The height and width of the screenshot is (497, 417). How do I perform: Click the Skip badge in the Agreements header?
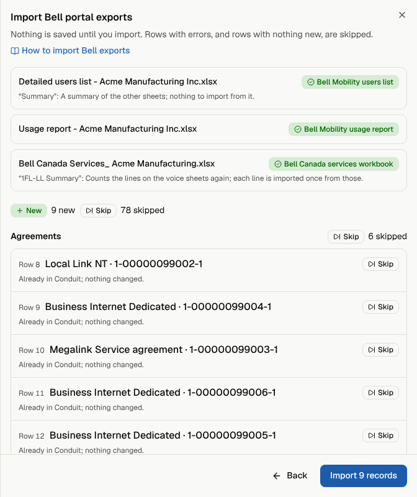coord(346,237)
